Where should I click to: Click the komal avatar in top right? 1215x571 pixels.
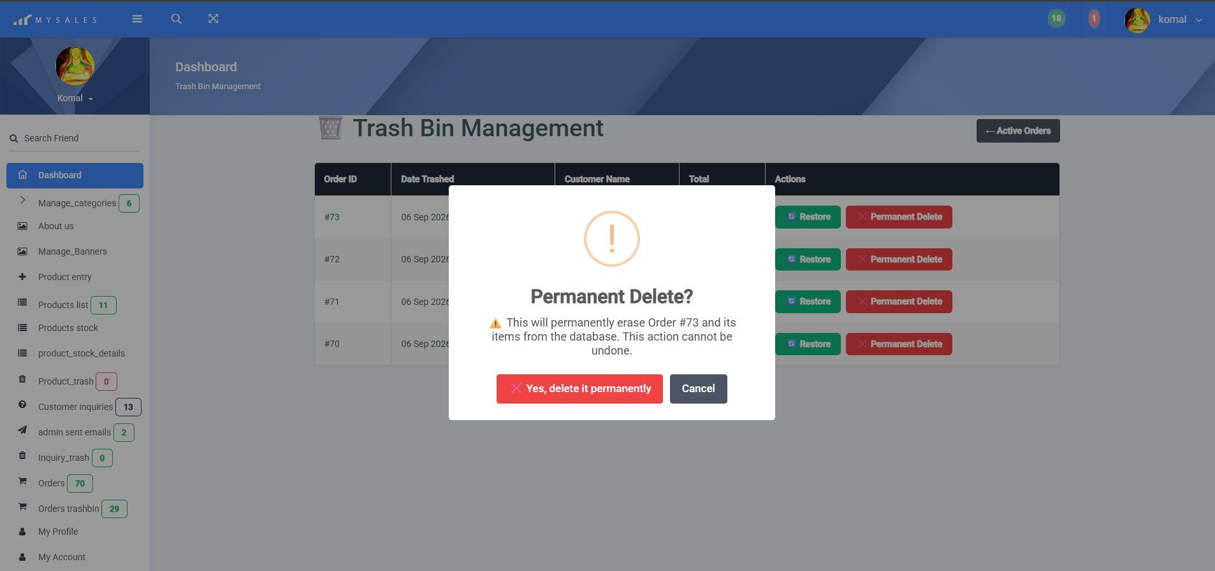pyautogui.click(x=1137, y=20)
